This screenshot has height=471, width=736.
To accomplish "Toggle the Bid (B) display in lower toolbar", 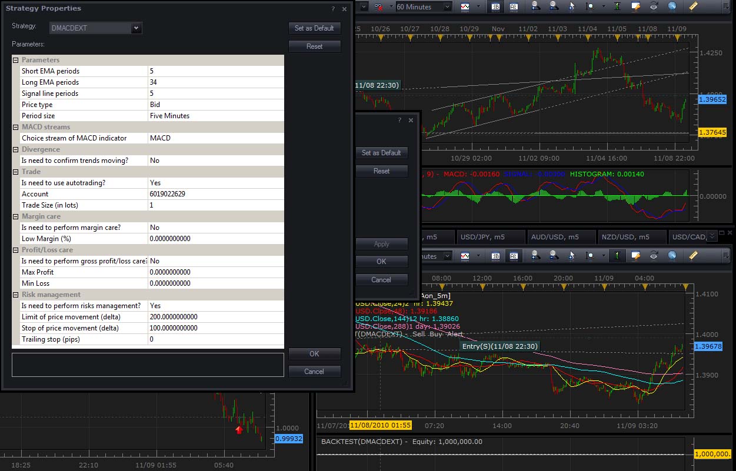I will click(496, 256).
